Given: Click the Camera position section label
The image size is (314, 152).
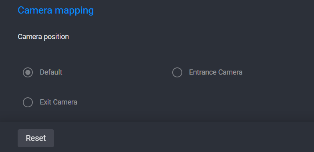Looking at the screenshot, I should (43, 37).
